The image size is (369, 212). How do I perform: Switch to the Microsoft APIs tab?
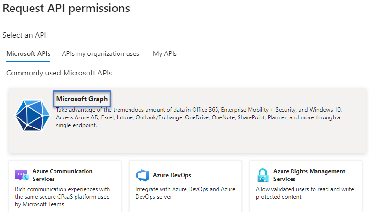28,54
